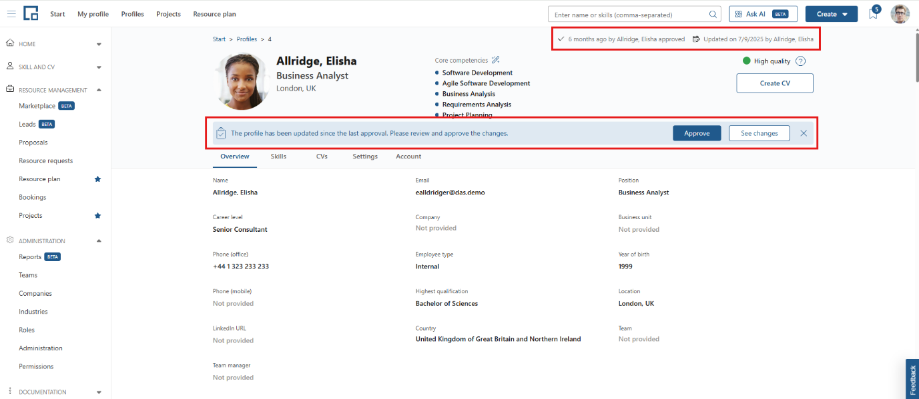Open Teams in sidebar
The height and width of the screenshot is (399, 919).
(x=28, y=275)
